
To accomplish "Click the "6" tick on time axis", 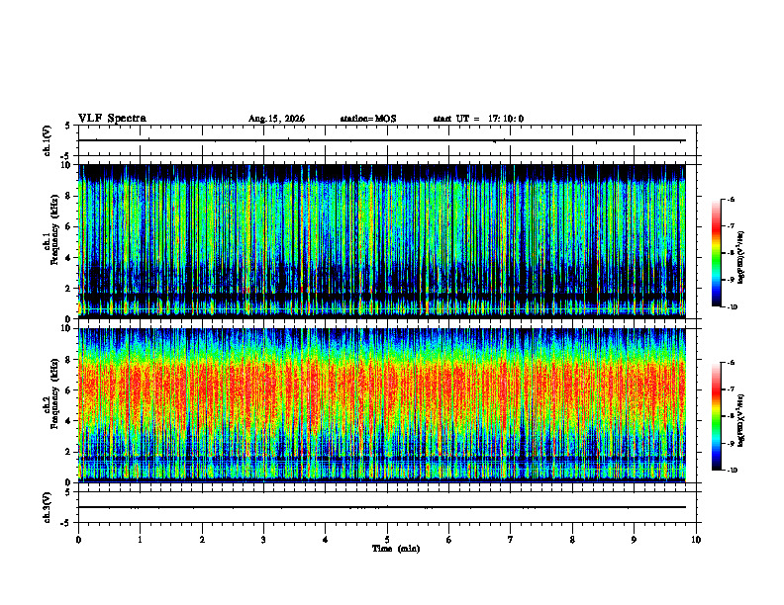I will 449,540.
